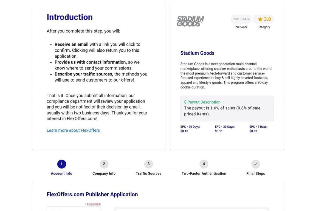This screenshot has width=316, height=211.
Task: Open the Learn more about FlexOffers link
Action: pos(73,130)
